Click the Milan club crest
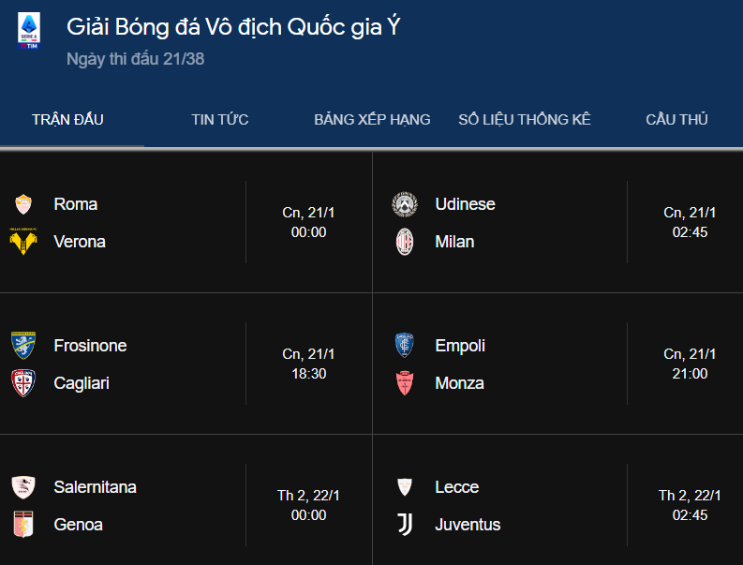This screenshot has width=743, height=565. tap(405, 242)
